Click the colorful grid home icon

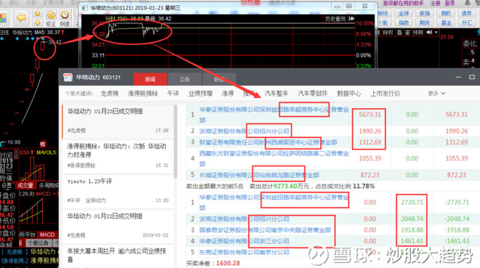3,17
